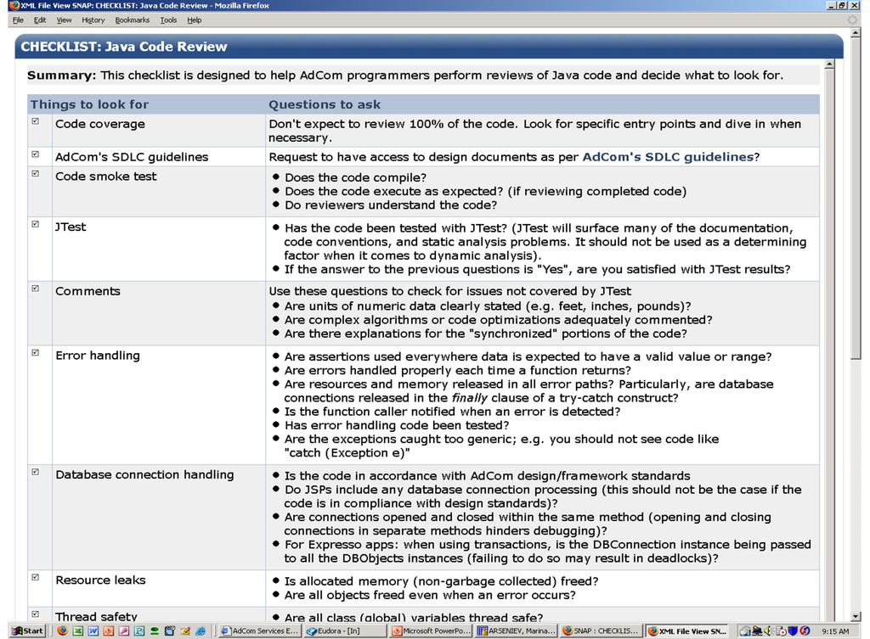The width and height of the screenshot is (870, 639).
Task: Open the network connection tray icon
Action: [757, 631]
